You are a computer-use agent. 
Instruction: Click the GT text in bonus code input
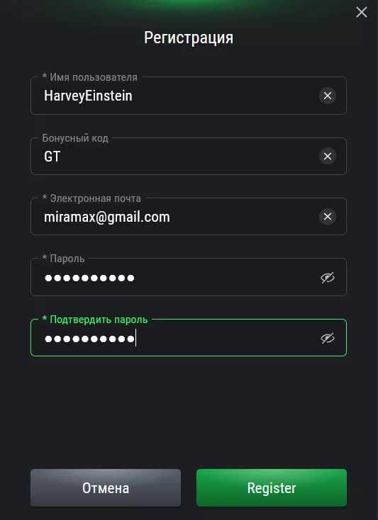coord(52,157)
